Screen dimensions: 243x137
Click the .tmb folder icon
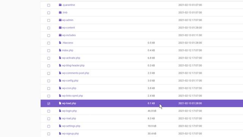pos(60,12)
